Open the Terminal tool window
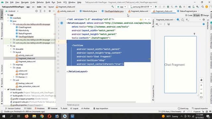This screenshot has height=119, width=212. pyautogui.click(x=53, y=108)
